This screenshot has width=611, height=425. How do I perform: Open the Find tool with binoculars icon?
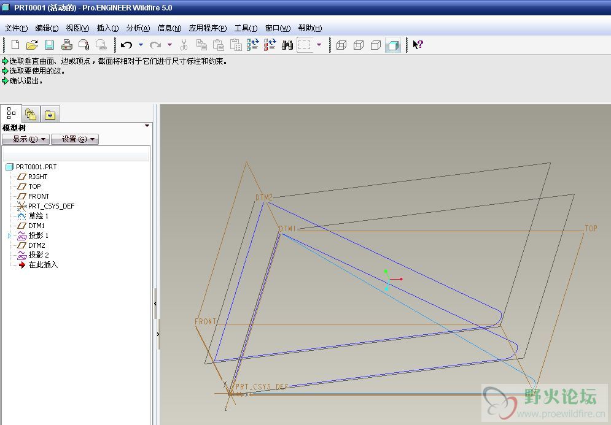coord(287,45)
